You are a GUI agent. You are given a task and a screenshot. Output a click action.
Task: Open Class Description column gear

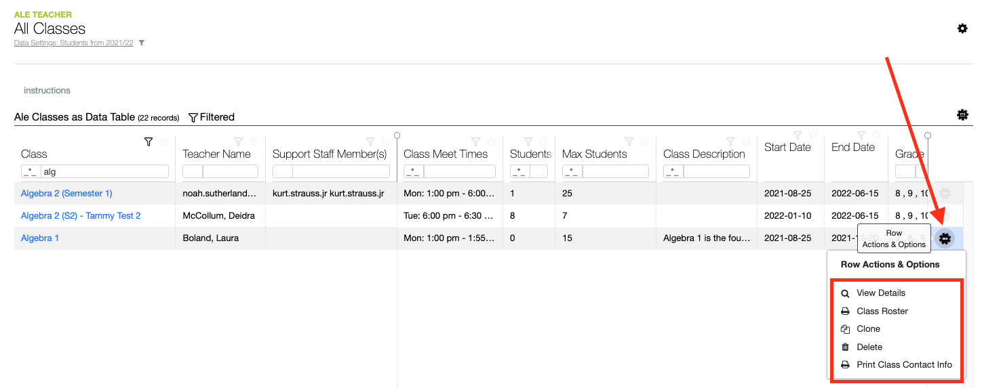point(745,142)
